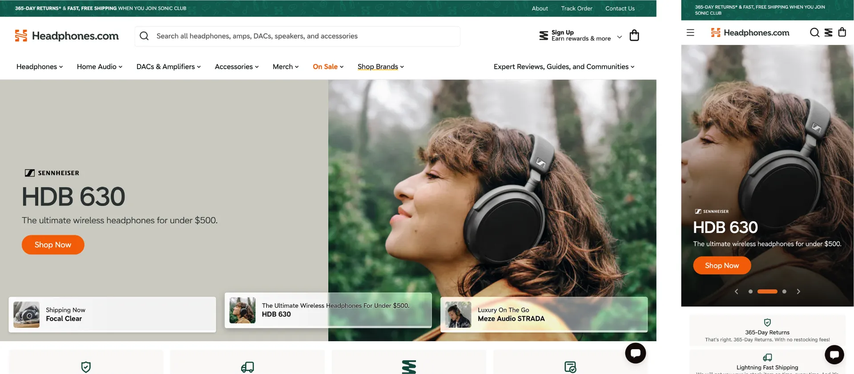Viewport: 854px width, 374px height.
Task: Open the shopping bag in desktop header
Action: click(634, 35)
